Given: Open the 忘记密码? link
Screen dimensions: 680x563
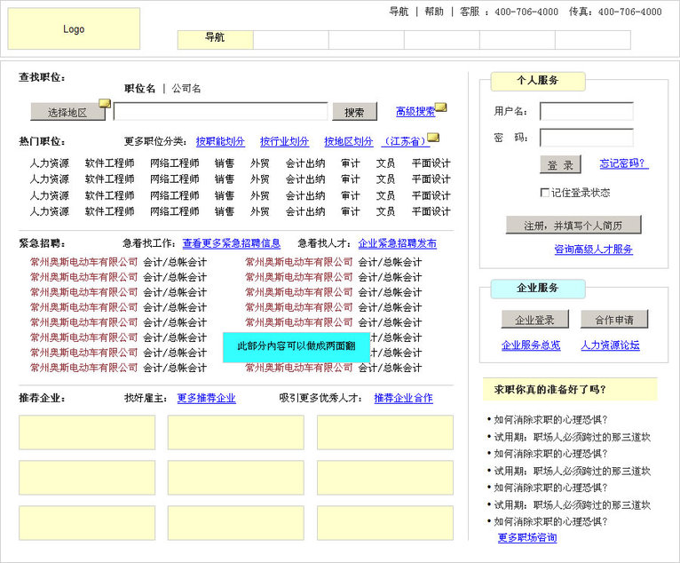Looking at the screenshot, I should pos(623,163).
